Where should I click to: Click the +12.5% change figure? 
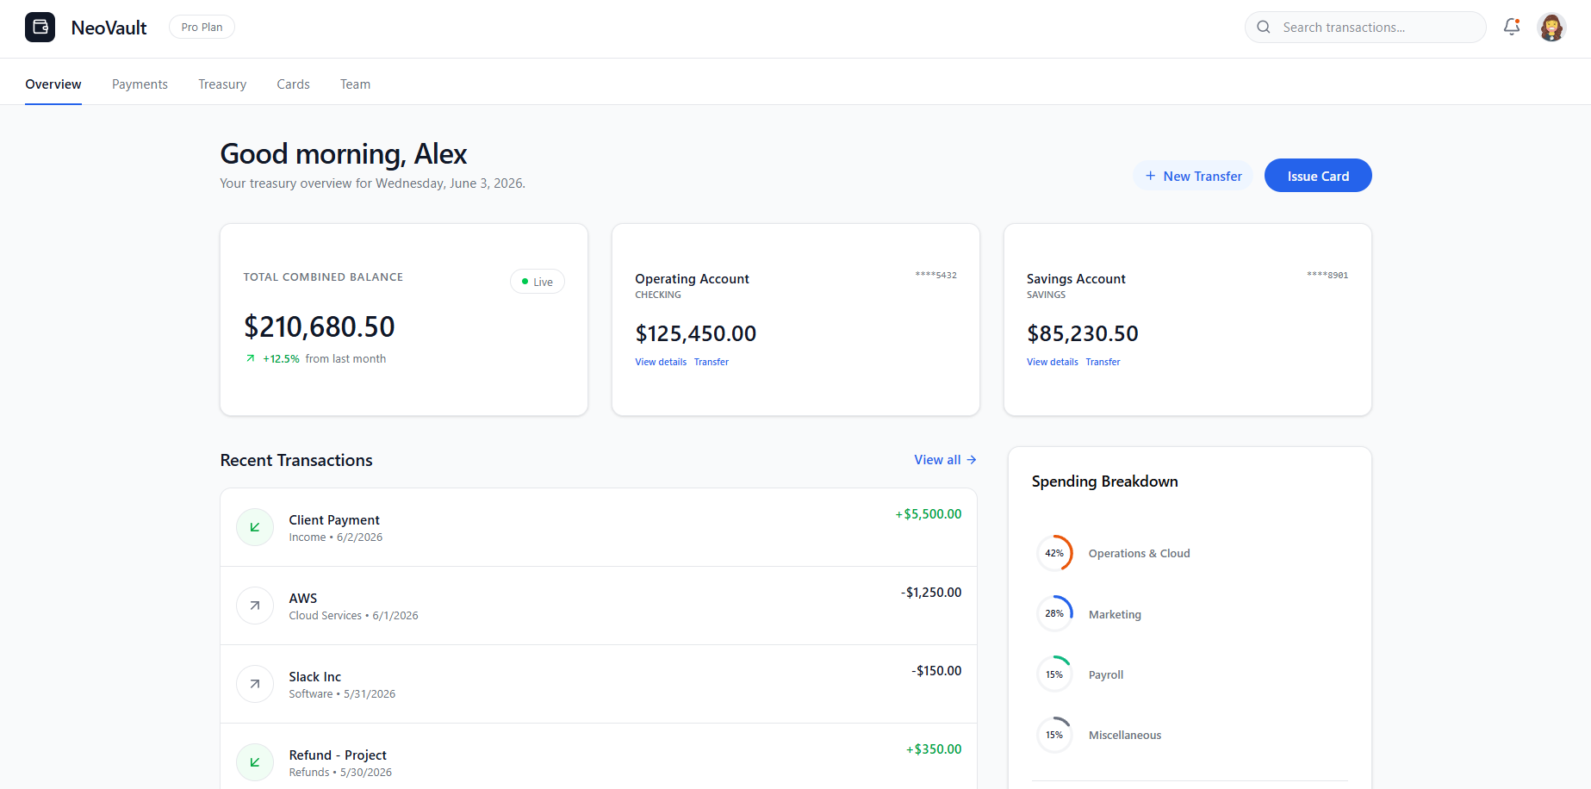pos(281,359)
